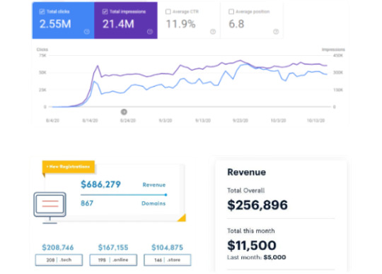382x274 pixels.
Task: Click the $686,279 revenue figure
Action: coord(100,184)
